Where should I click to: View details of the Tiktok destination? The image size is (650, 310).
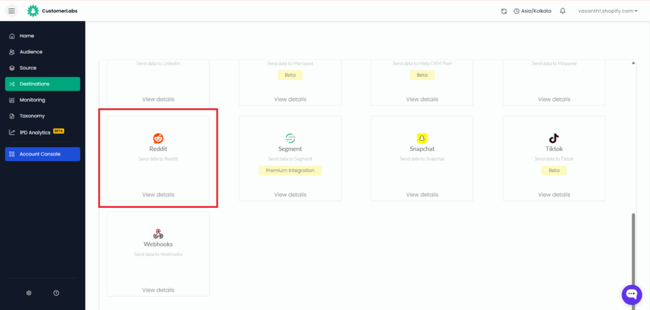(554, 195)
